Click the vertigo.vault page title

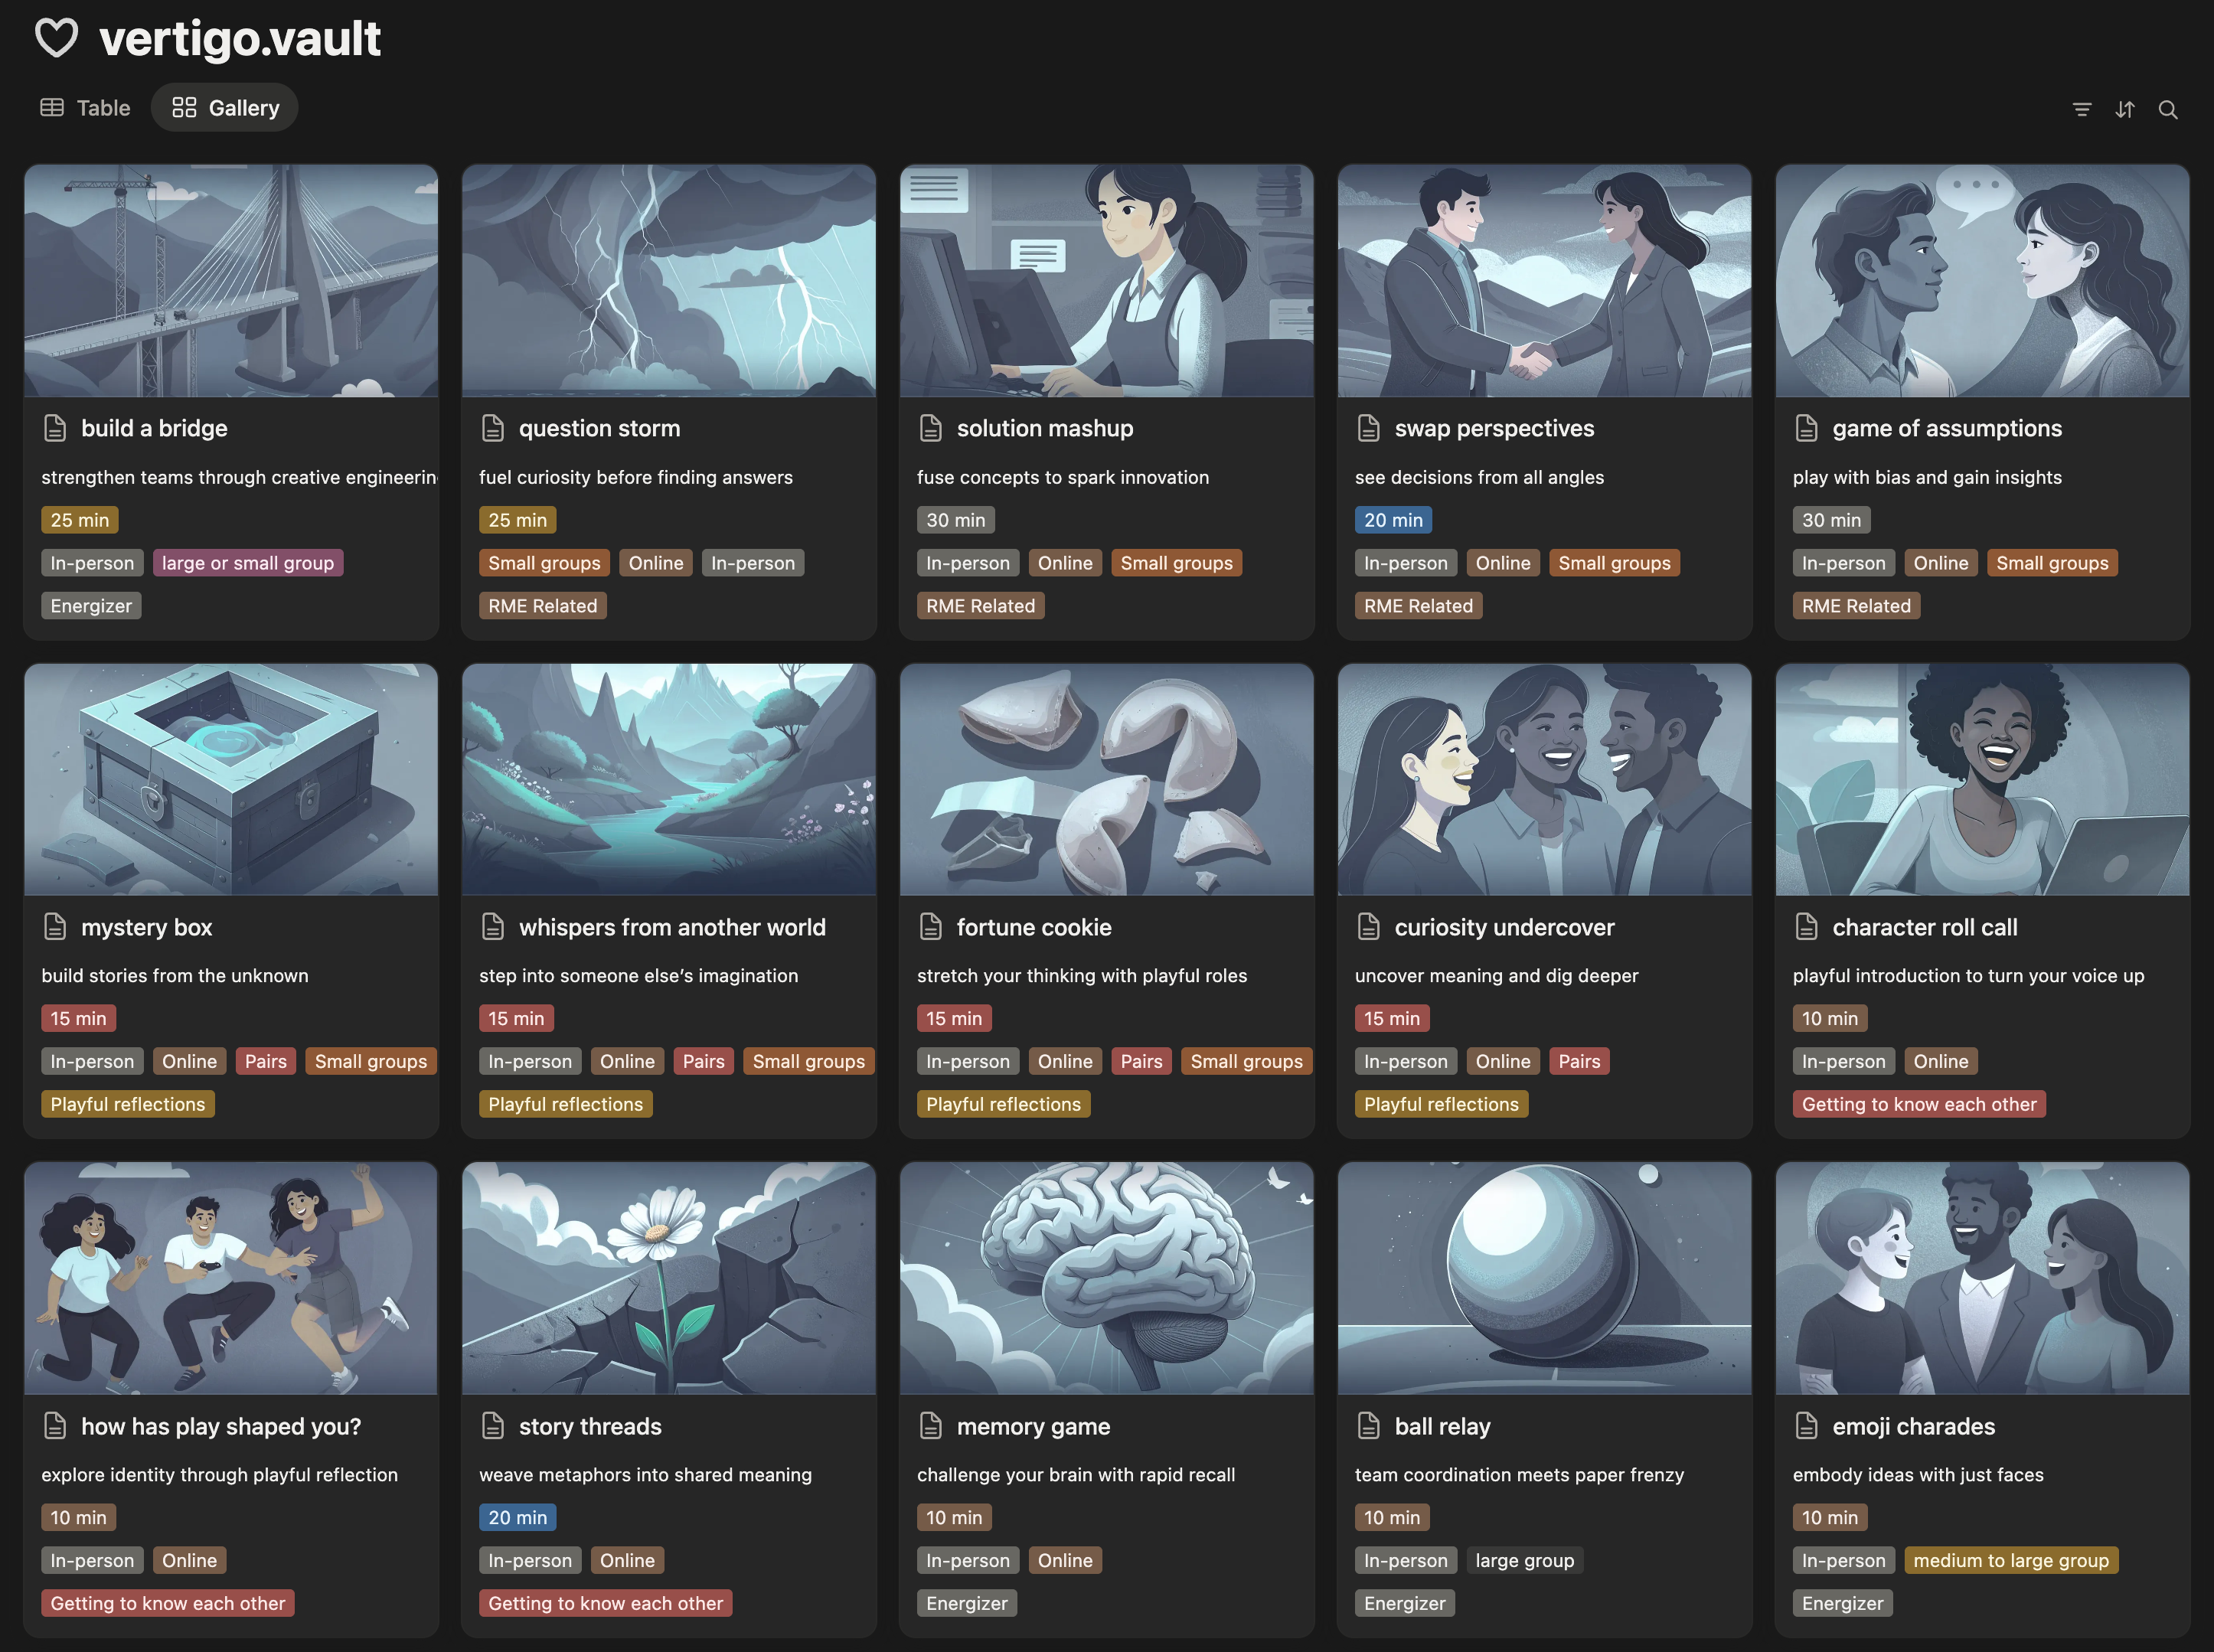(x=240, y=38)
